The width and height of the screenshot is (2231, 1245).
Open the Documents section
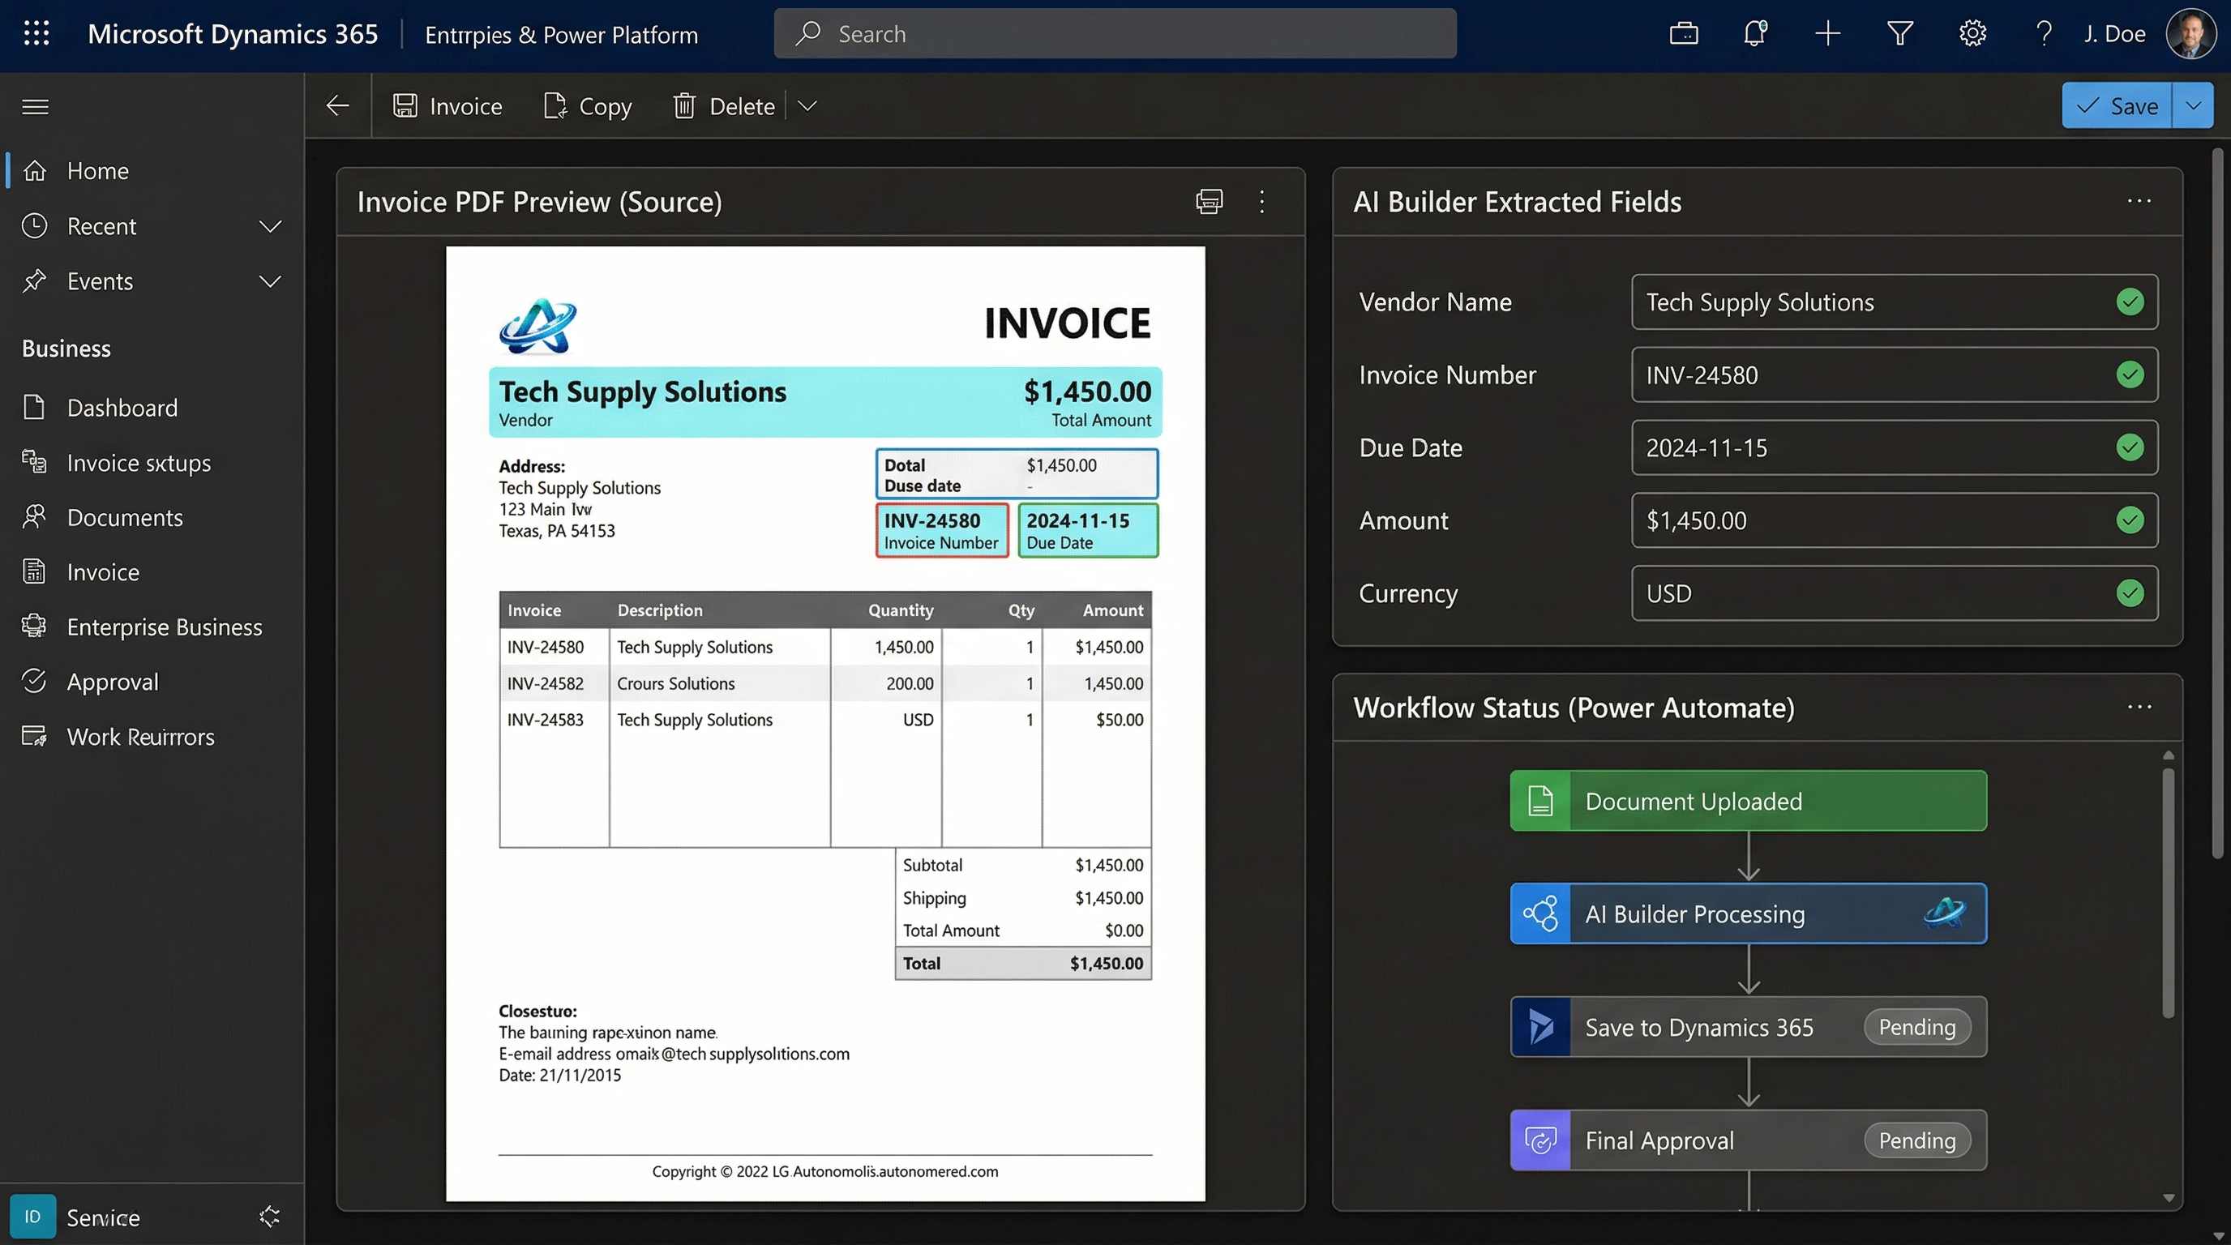[124, 517]
